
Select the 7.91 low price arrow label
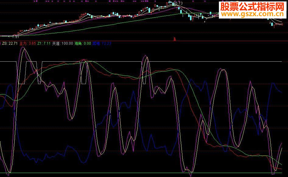pyautogui.click(x=14, y=37)
